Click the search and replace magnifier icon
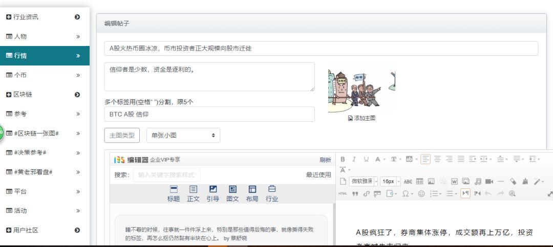Viewport: 553px width, 247px height. click(512, 193)
